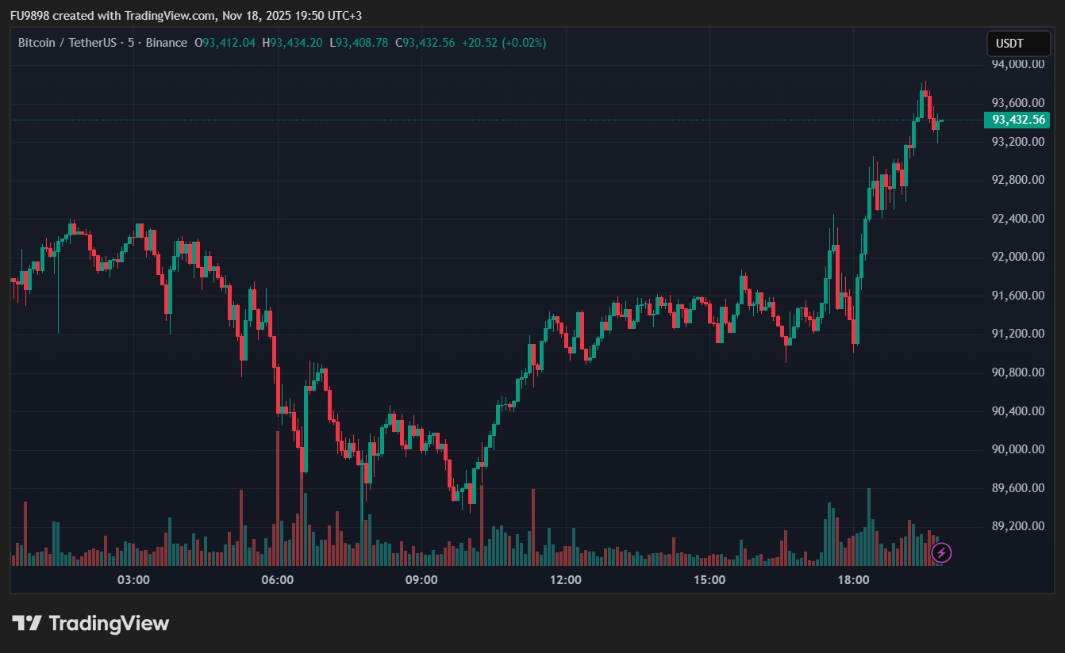Image resolution: width=1065 pixels, height=653 pixels.
Task: Click the 92,000.00 price scale label
Action: [x=1018, y=256]
